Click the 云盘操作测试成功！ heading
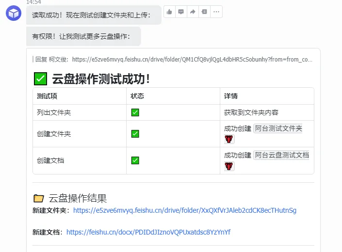This screenshot has height=252, width=342. pyautogui.click(x=101, y=79)
